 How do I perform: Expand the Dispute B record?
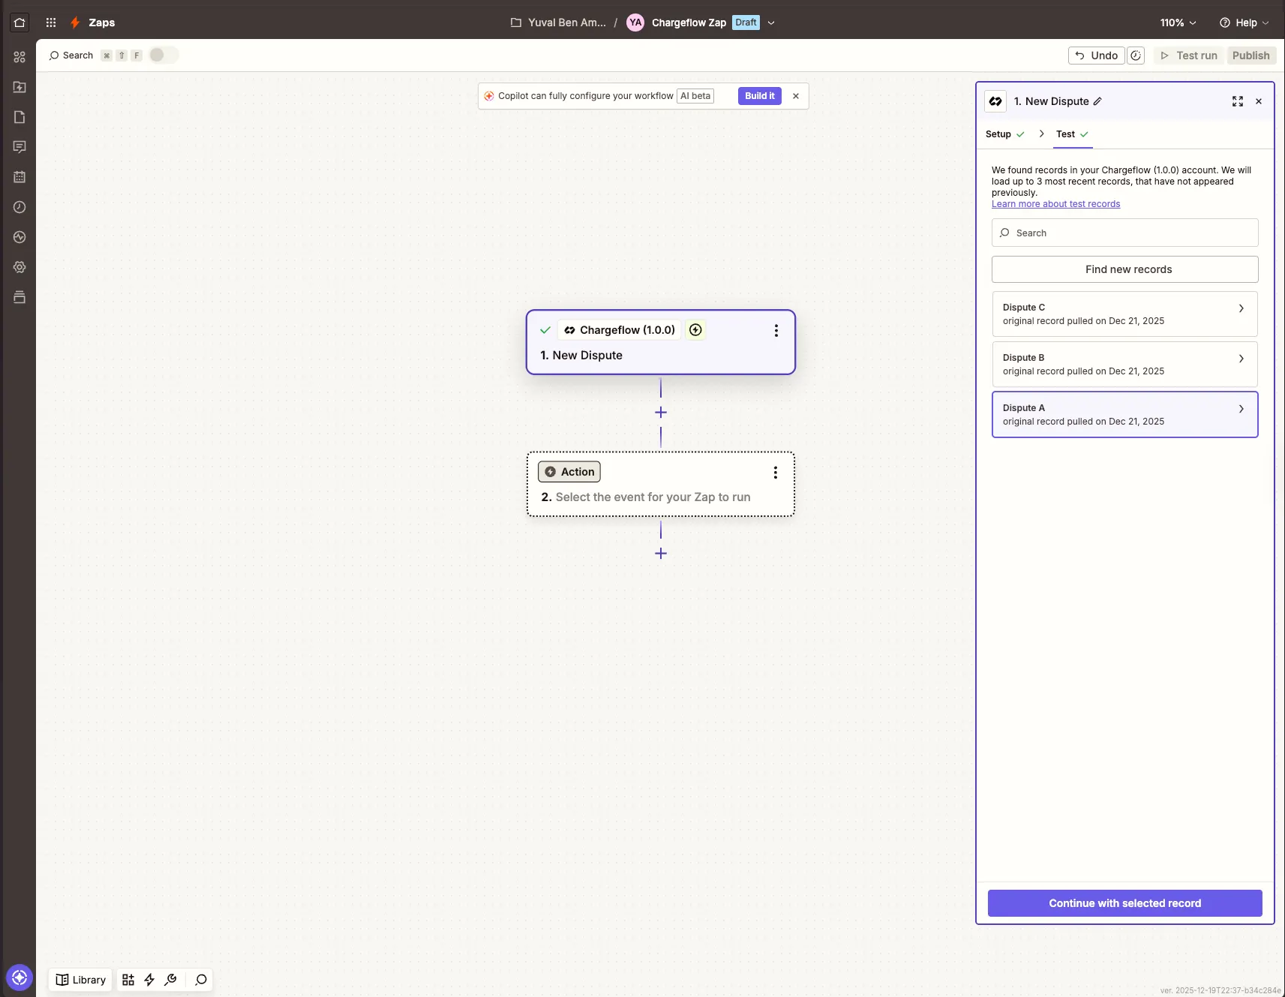click(x=1125, y=364)
